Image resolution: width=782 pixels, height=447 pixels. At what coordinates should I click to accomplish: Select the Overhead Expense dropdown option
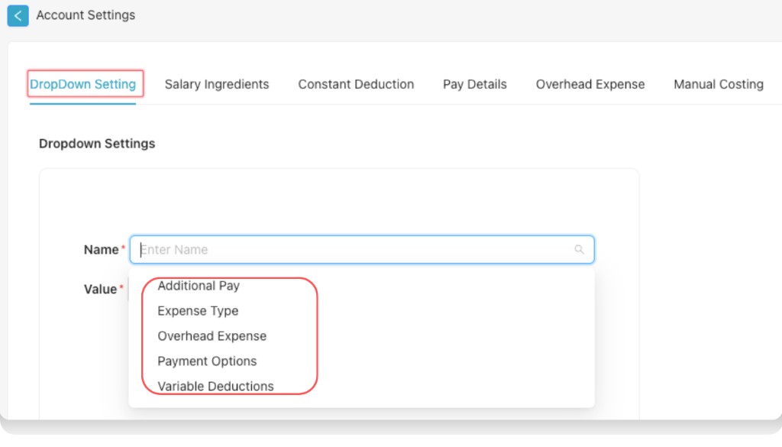coord(212,336)
